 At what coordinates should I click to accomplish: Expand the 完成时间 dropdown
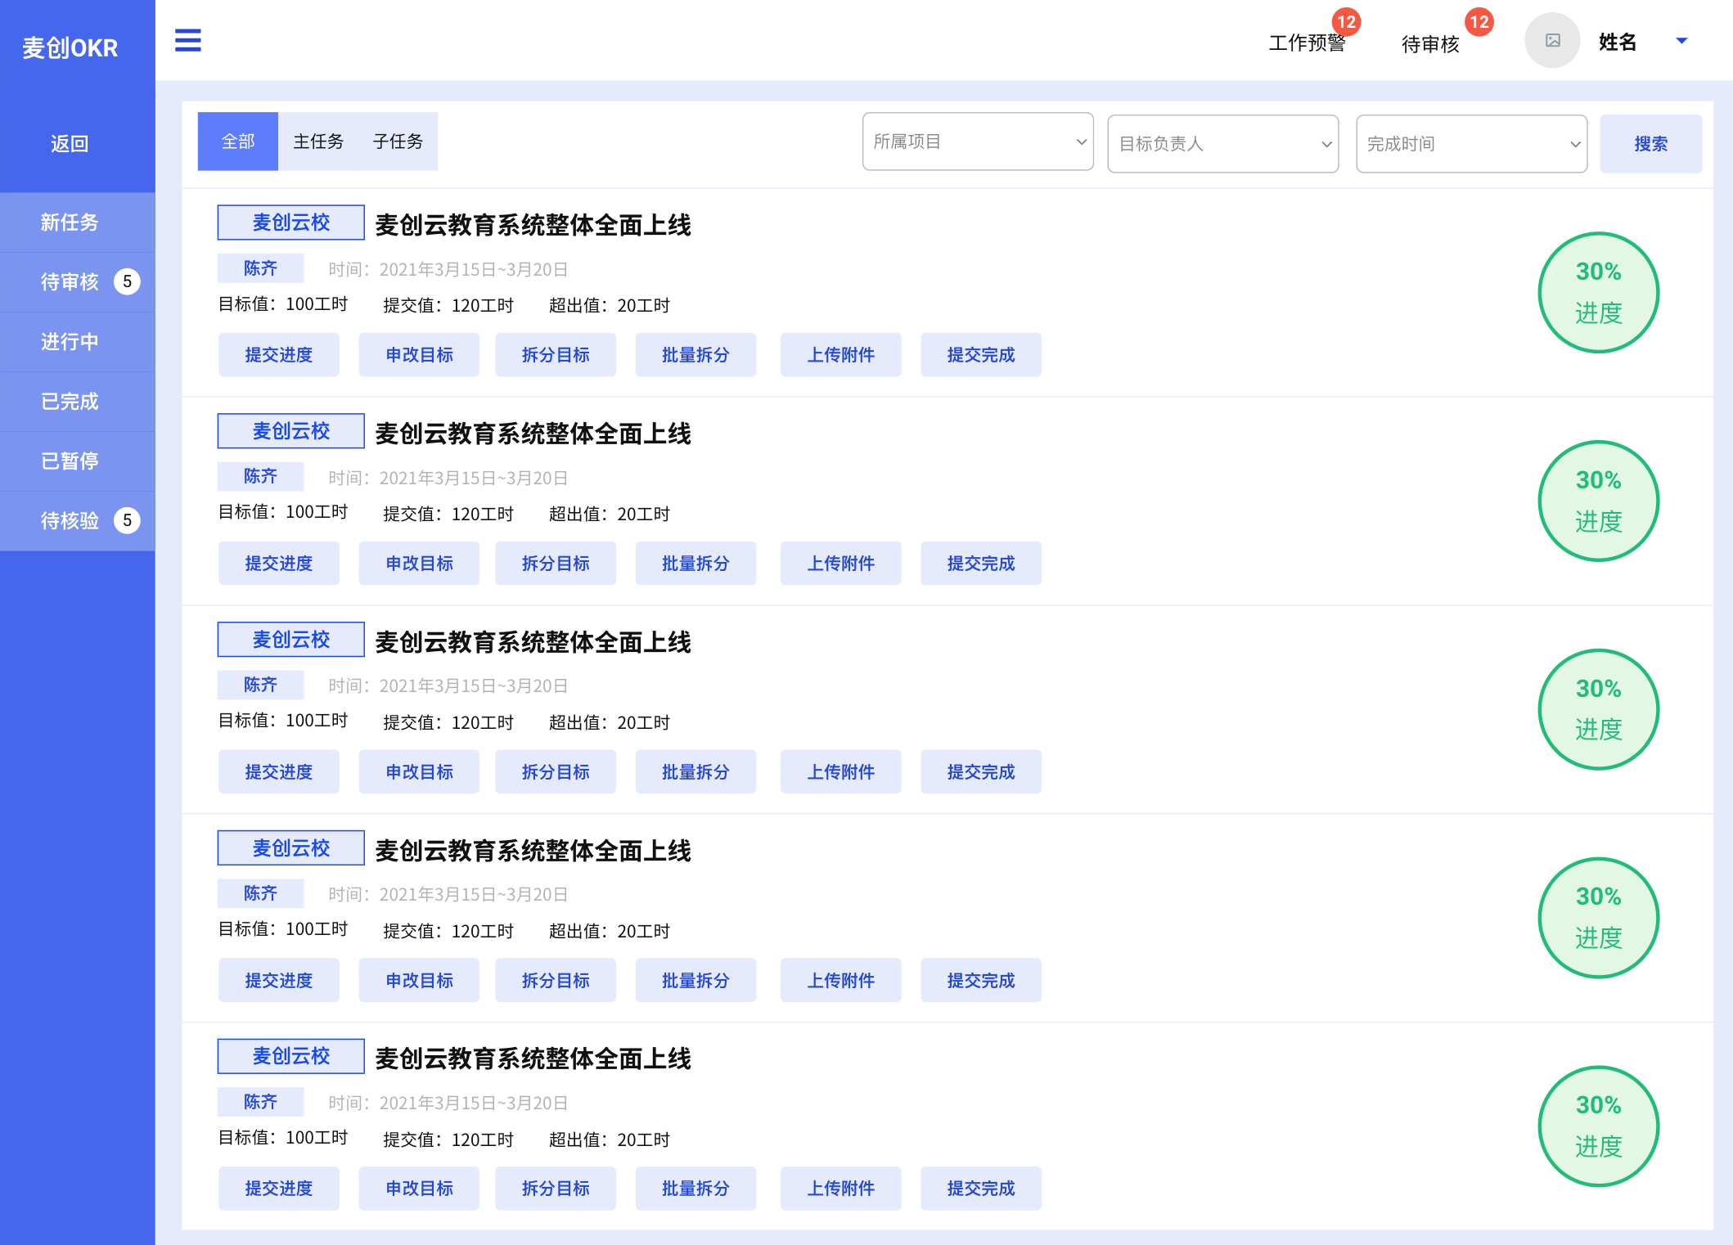click(x=1470, y=144)
